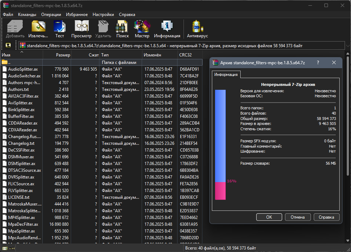Screen dimensions: 351x252
Task: Run the Тест archive check icon
Action: click(x=60, y=26)
